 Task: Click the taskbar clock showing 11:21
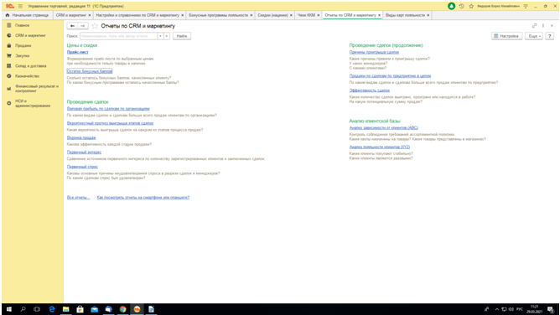[x=535, y=309]
